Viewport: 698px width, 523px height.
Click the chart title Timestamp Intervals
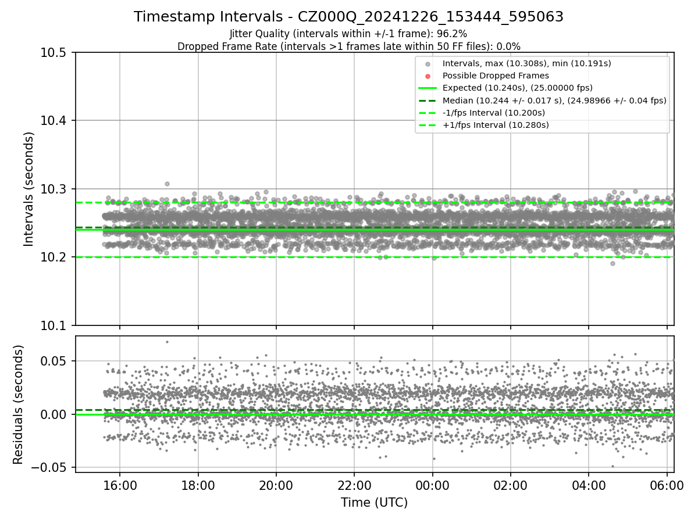pos(348,17)
